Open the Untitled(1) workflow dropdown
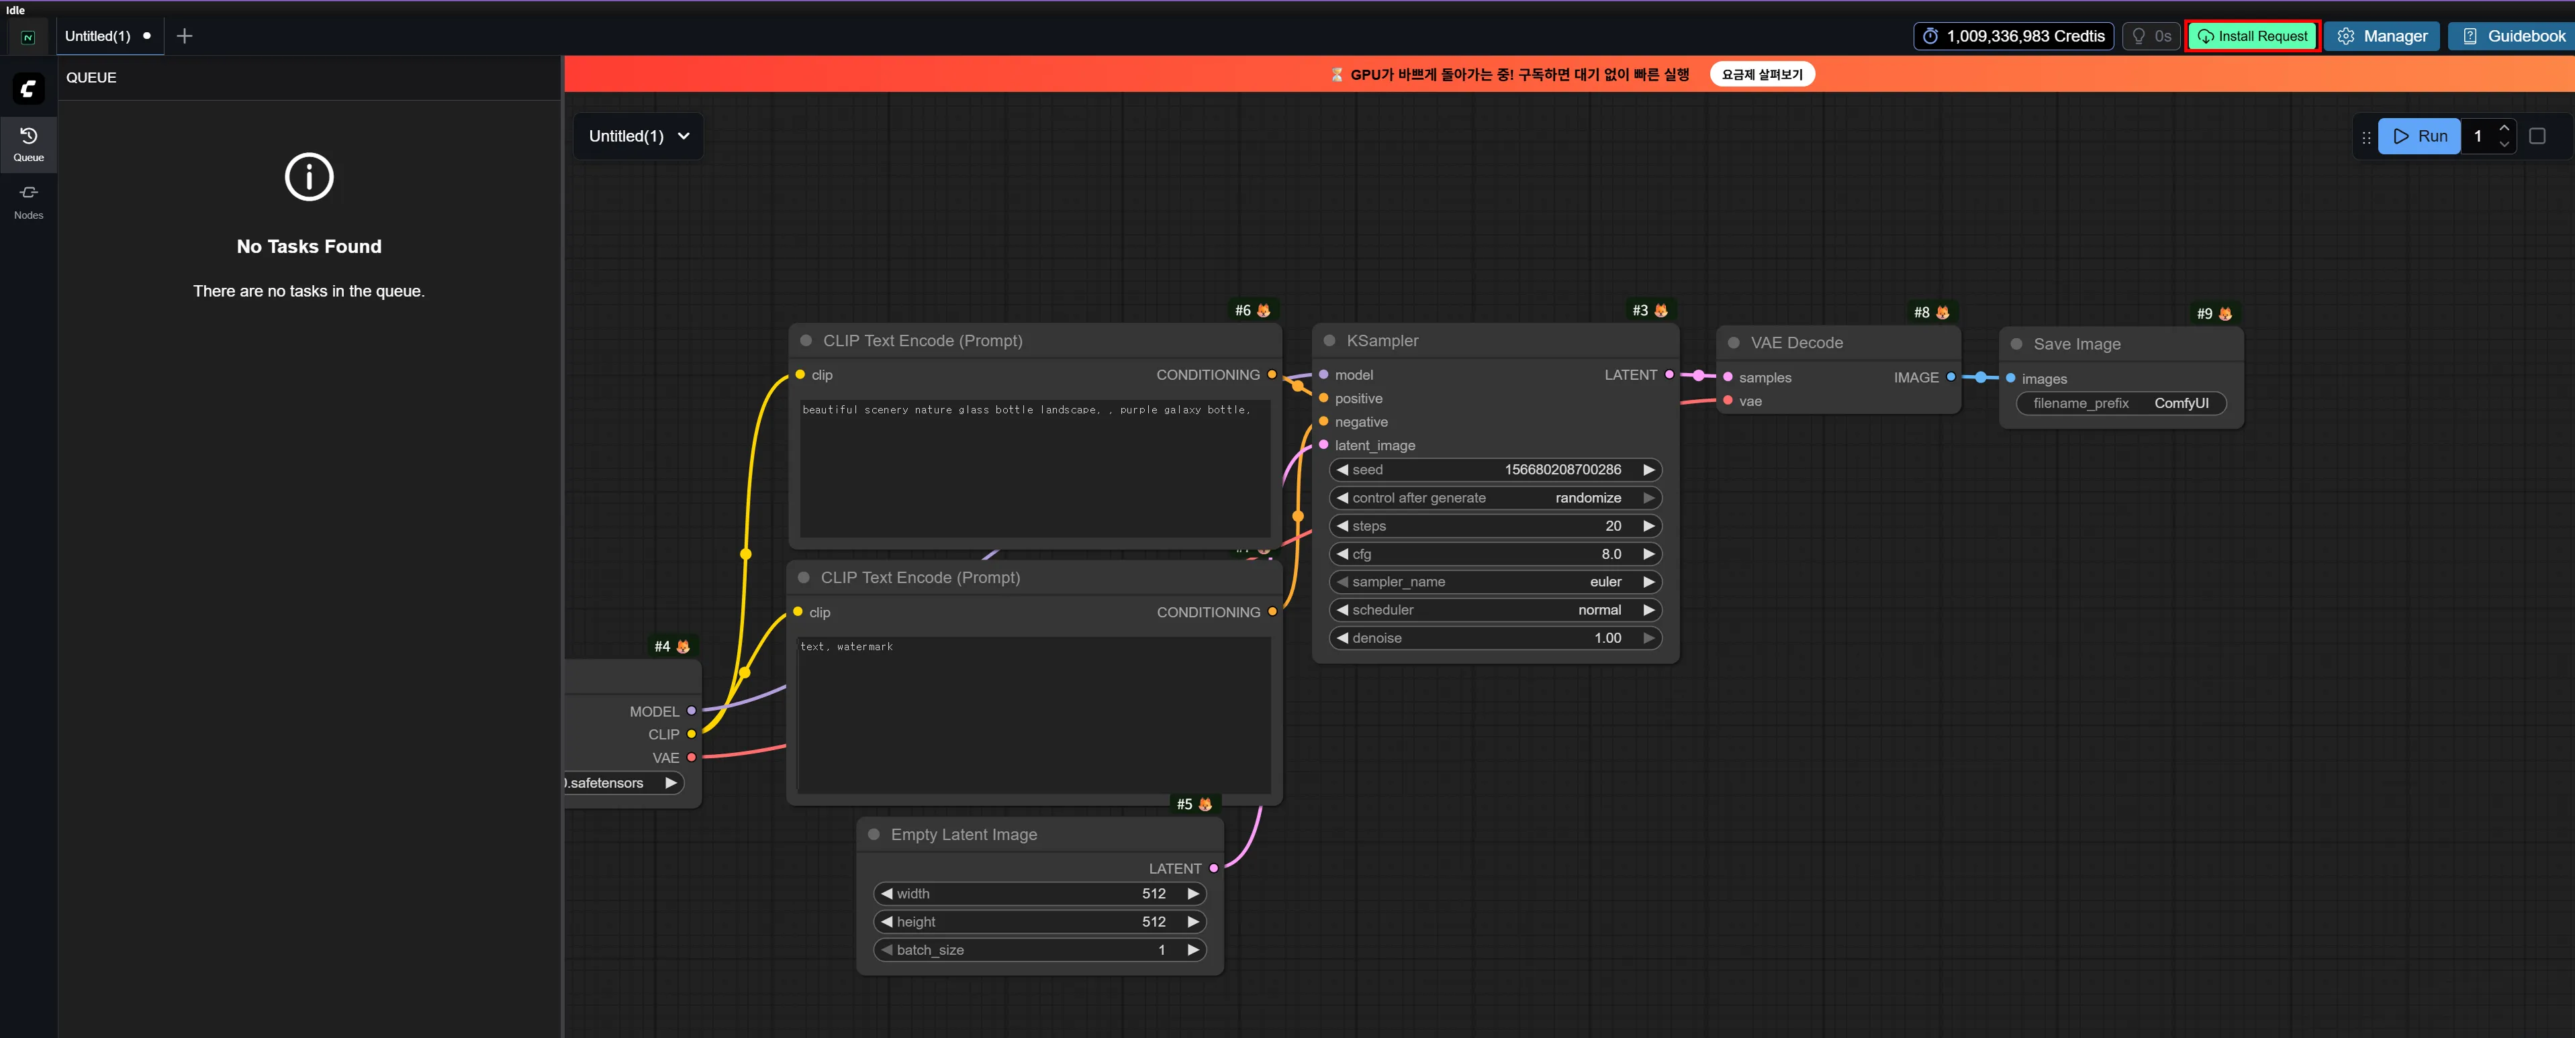 pos(639,136)
